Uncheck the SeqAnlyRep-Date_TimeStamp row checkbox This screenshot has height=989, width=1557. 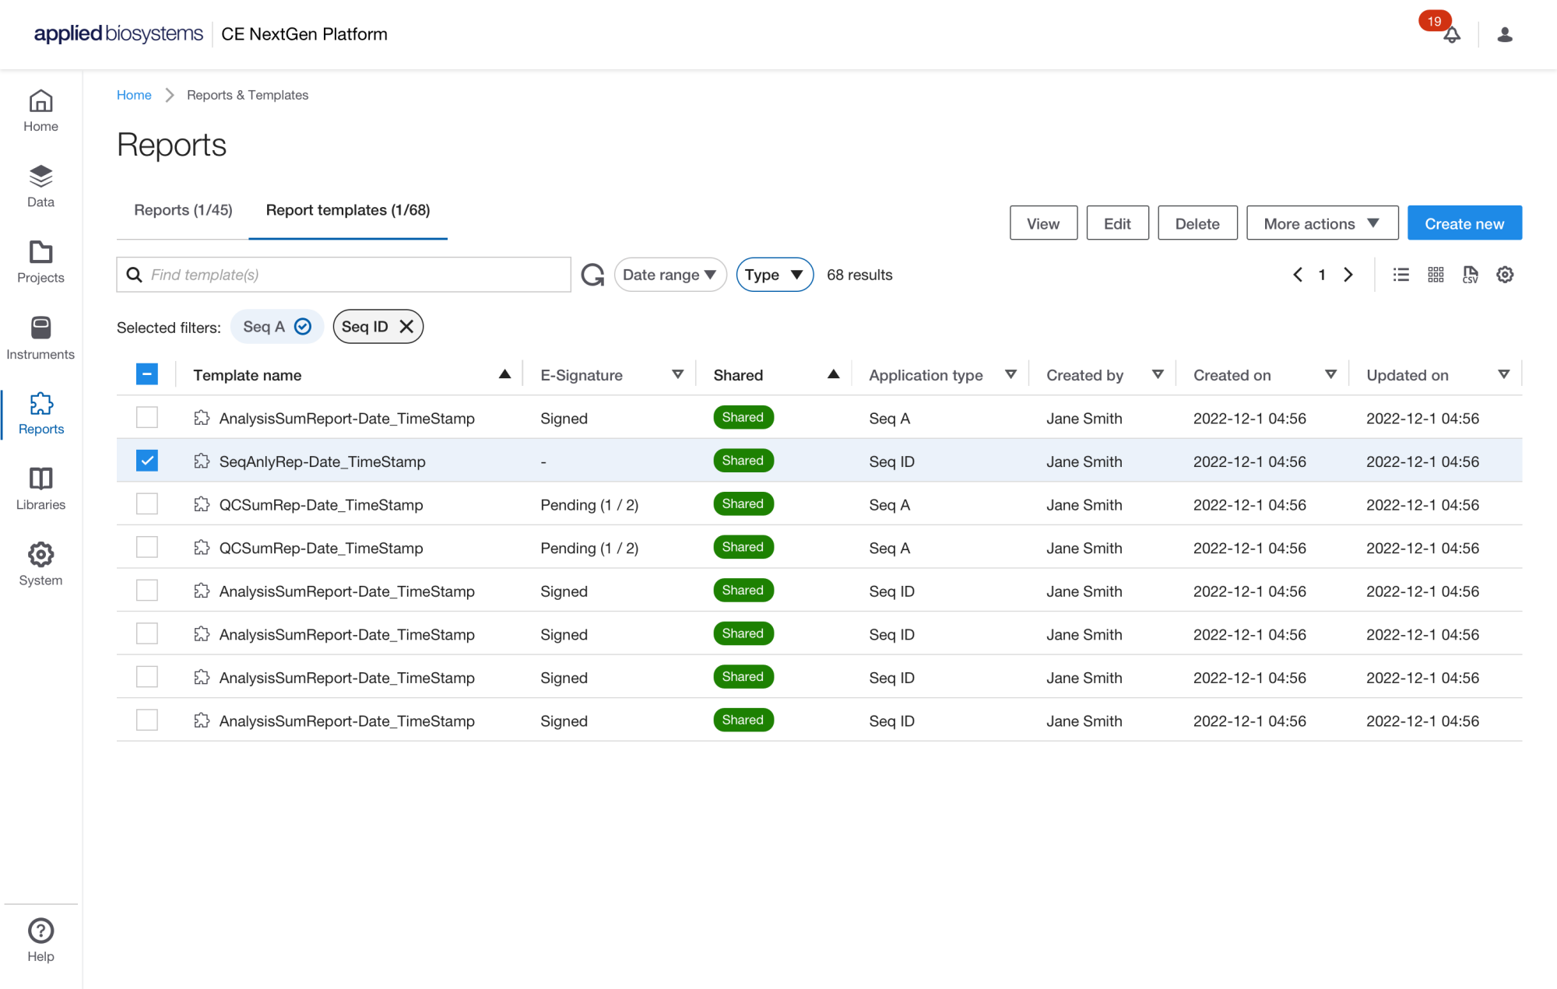coord(146,461)
